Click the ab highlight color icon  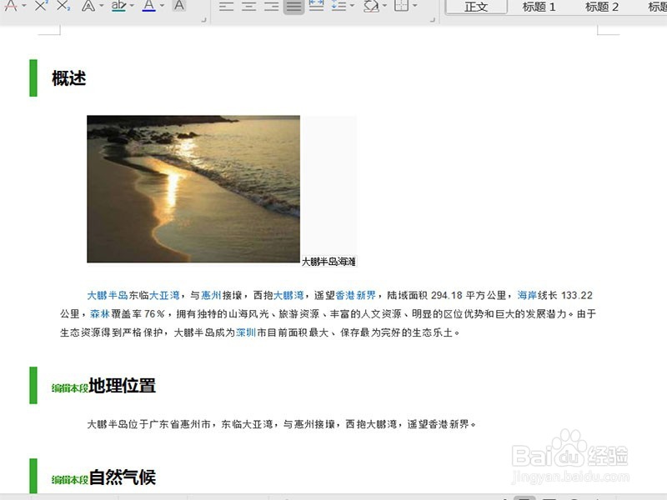[118, 6]
